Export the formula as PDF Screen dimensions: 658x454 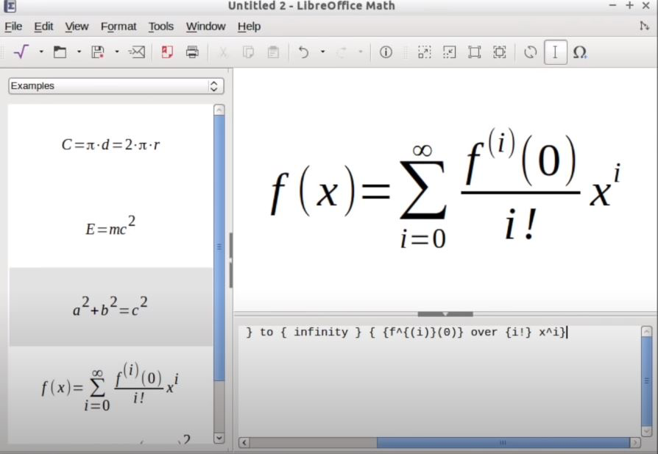coord(167,52)
